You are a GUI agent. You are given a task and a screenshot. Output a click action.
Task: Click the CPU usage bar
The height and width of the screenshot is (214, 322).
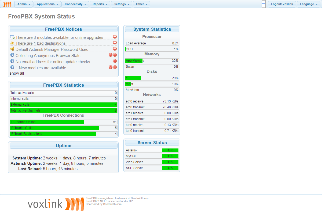(152, 49)
